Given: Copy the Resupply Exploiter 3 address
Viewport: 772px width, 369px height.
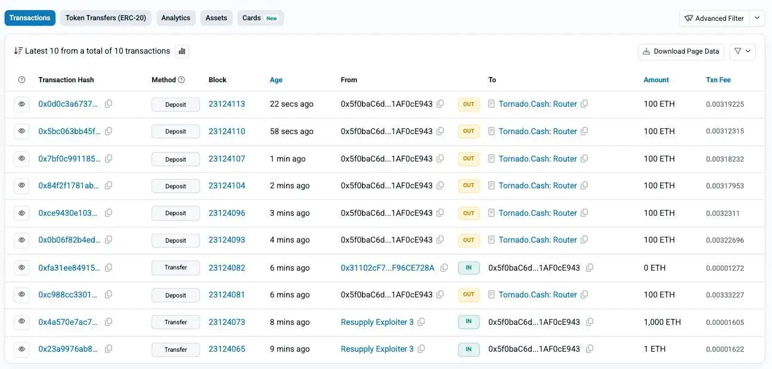Looking at the screenshot, I should (x=421, y=322).
